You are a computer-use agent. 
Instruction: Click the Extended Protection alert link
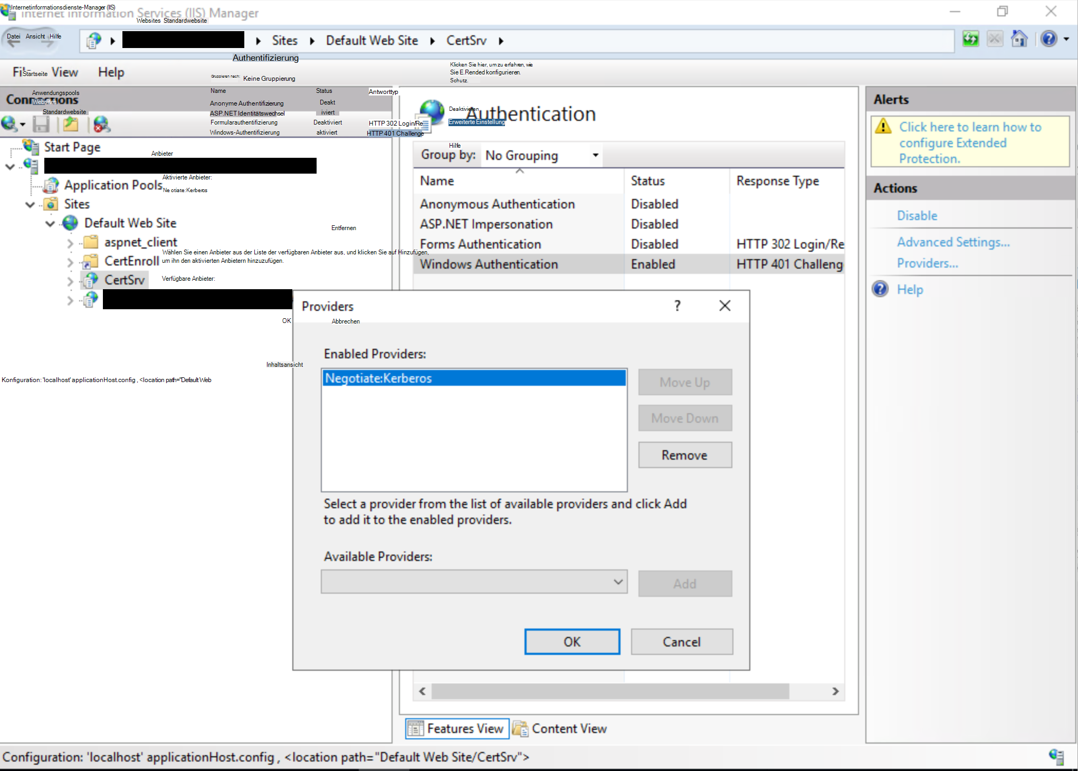tap(970, 142)
